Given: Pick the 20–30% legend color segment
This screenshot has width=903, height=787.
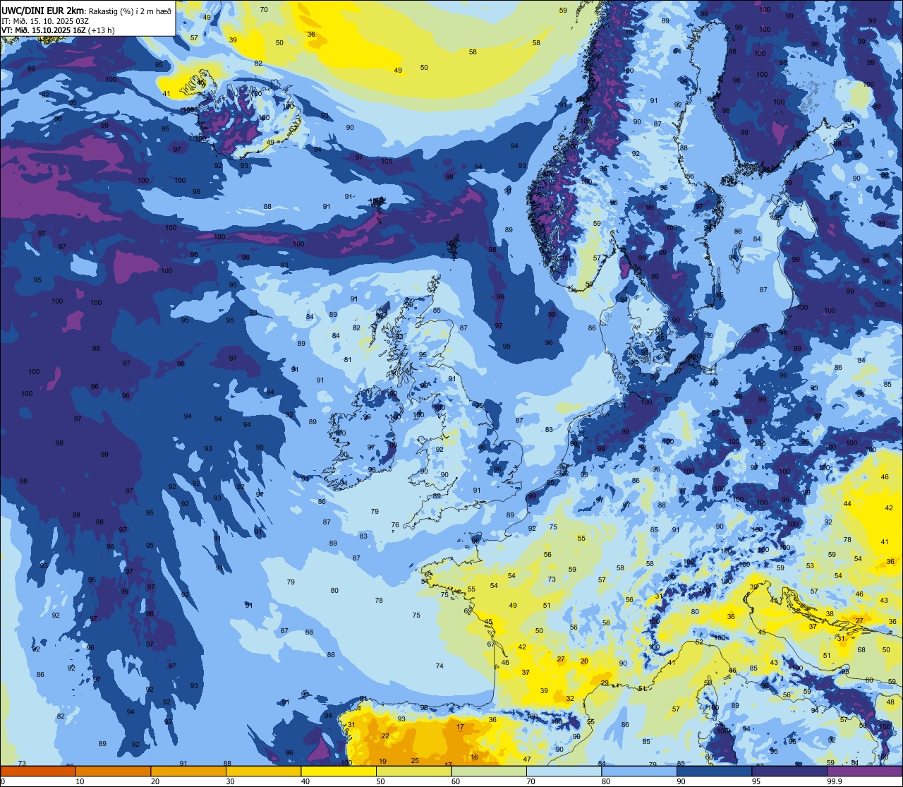Looking at the screenshot, I should [x=188, y=771].
